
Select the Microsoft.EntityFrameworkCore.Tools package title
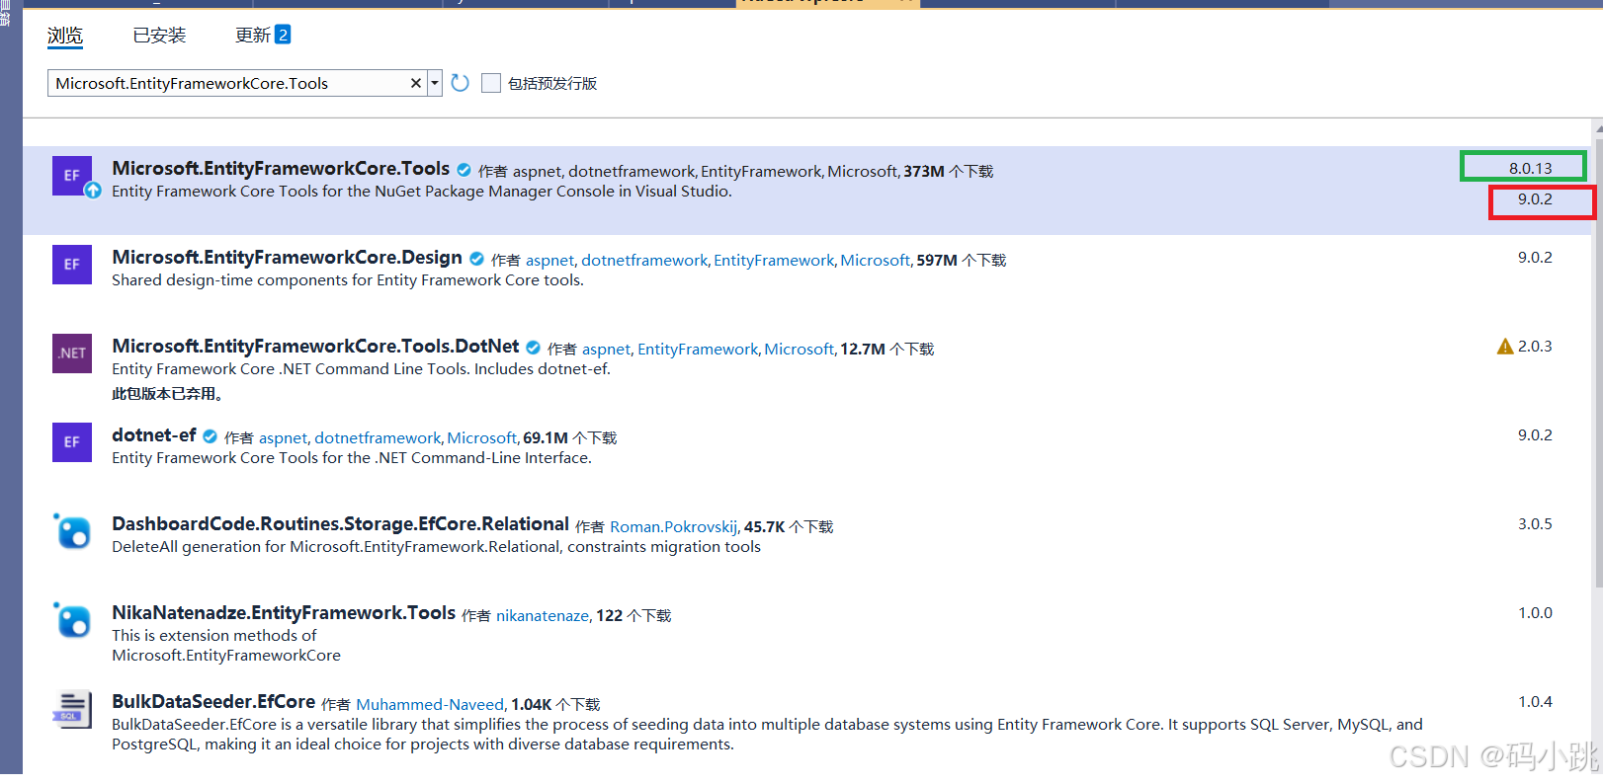click(x=281, y=168)
